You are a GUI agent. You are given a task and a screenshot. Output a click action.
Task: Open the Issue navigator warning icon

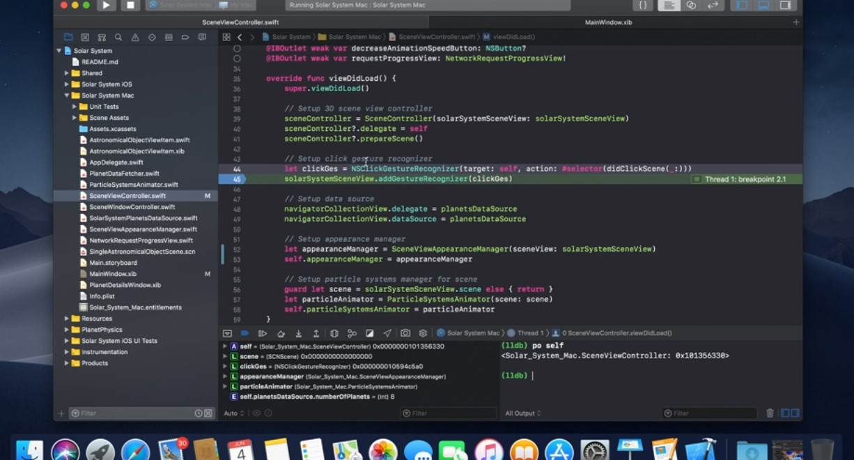[x=135, y=37]
